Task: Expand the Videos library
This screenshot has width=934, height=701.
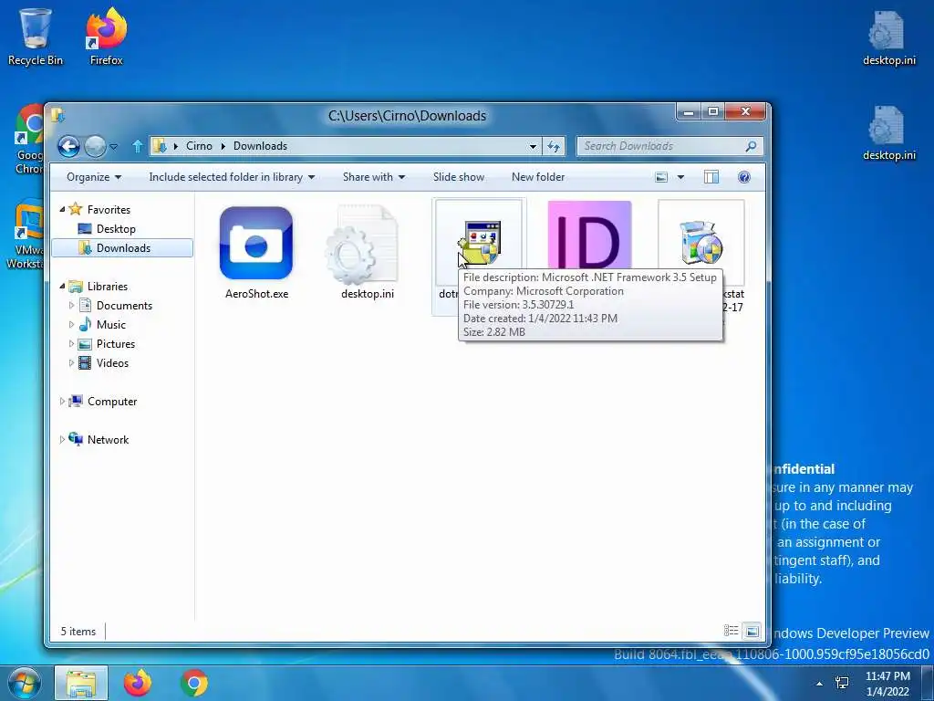Action: [71, 363]
